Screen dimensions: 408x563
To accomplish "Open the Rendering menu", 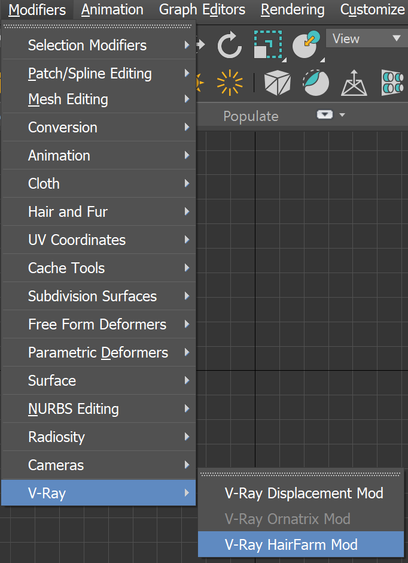I will point(292,10).
